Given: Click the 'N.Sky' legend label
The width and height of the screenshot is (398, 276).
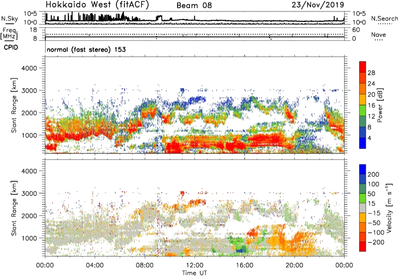Looking at the screenshot, I should coord(9,18).
